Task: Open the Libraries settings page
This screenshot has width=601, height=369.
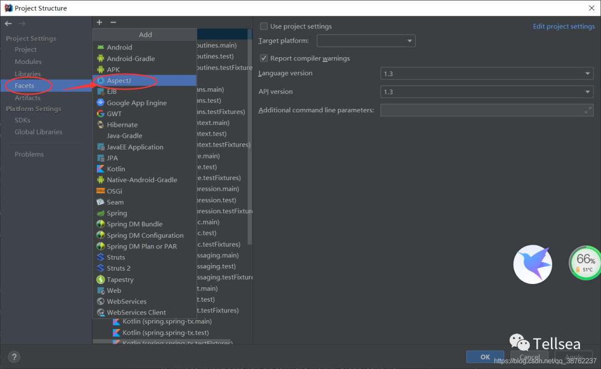Action: [28, 73]
